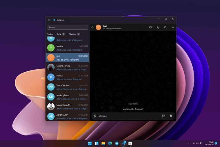
Task: Click the green M avatar of Molina
Action: (51, 48)
